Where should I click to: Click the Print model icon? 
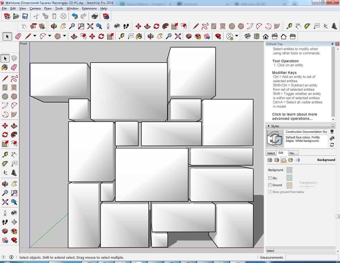click(95, 16)
